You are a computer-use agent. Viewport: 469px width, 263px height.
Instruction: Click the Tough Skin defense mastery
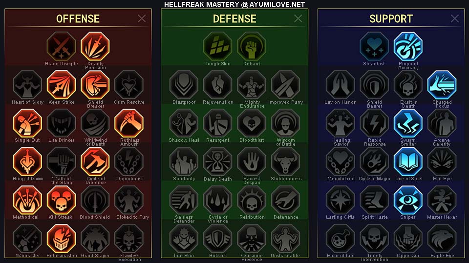[218, 46]
